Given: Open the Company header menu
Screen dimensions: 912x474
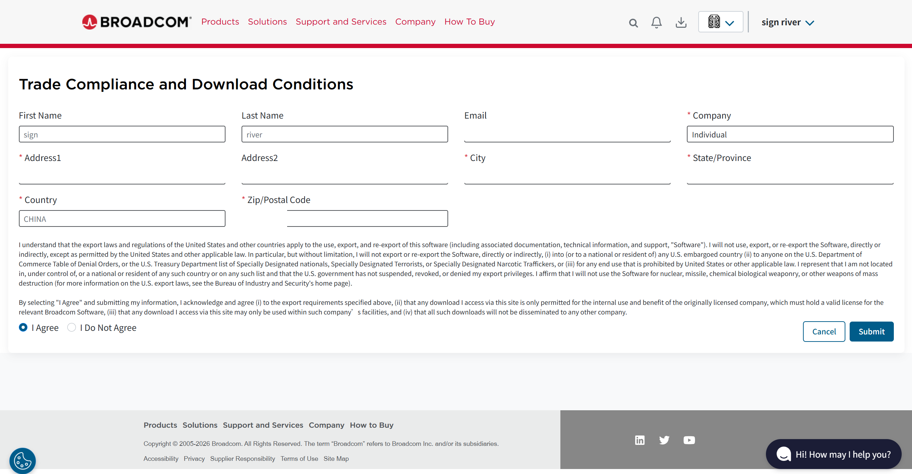Looking at the screenshot, I should [x=415, y=22].
